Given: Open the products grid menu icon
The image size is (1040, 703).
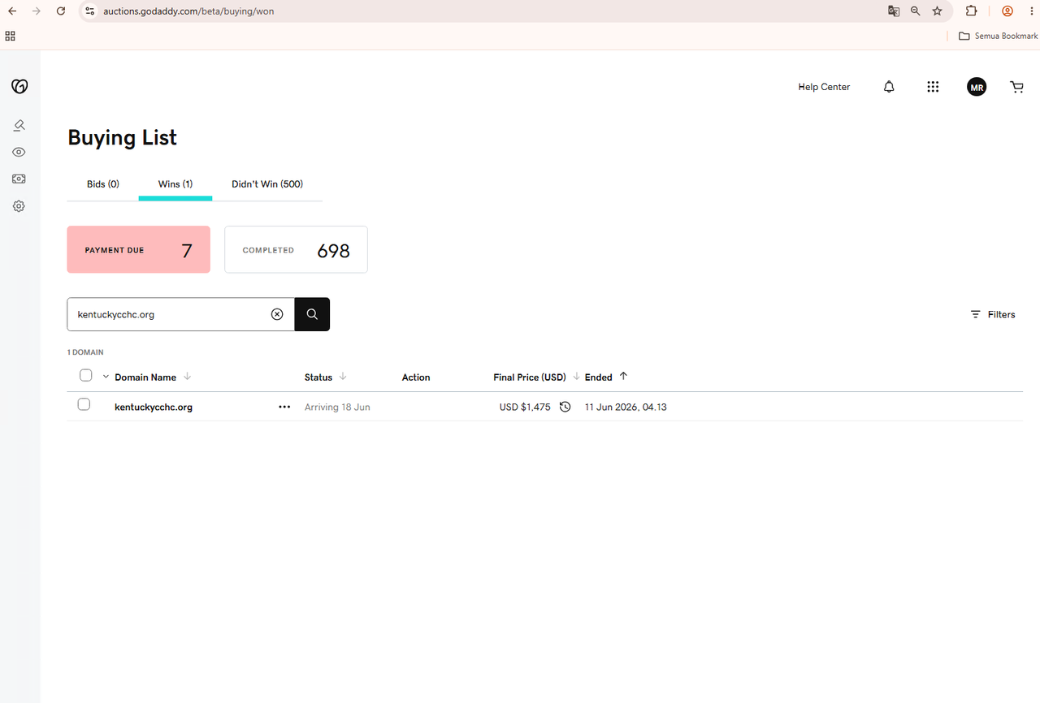Looking at the screenshot, I should click(933, 87).
